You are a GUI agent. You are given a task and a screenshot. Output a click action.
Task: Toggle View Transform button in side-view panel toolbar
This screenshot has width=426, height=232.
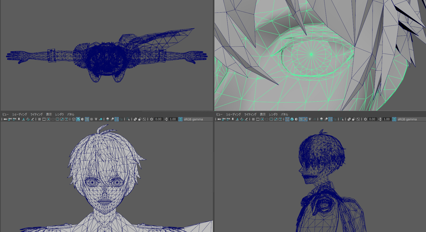click(394, 119)
